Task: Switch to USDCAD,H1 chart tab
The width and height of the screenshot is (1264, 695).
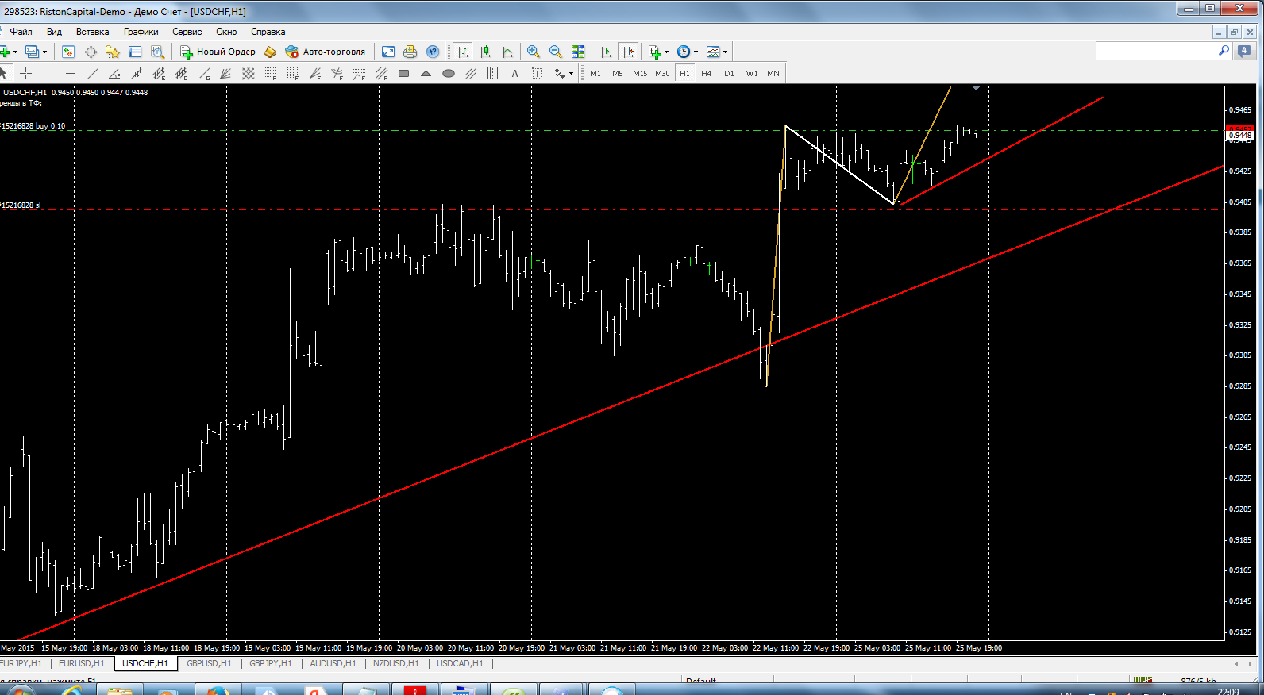Action: point(460,663)
